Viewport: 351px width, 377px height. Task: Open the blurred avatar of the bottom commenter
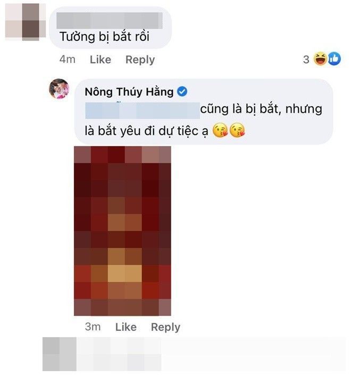click(x=60, y=354)
